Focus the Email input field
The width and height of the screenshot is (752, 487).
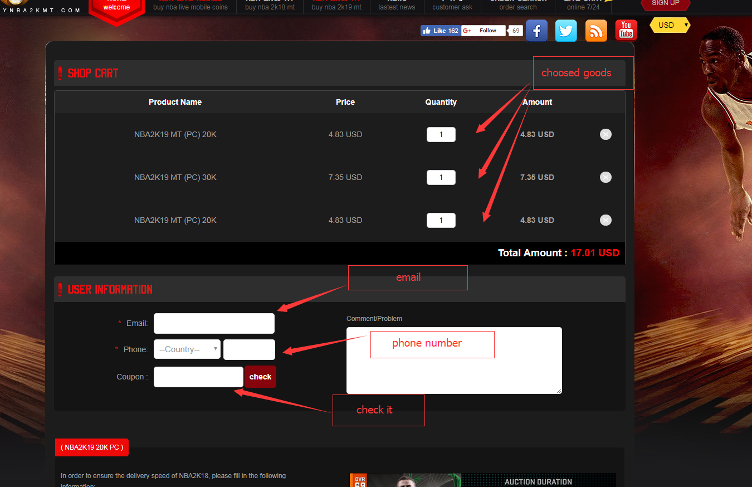click(214, 323)
